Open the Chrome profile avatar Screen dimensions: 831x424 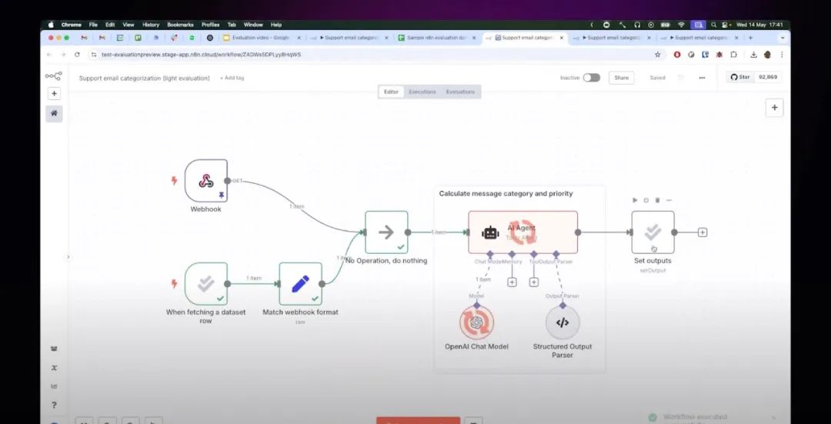tap(767, 55)
